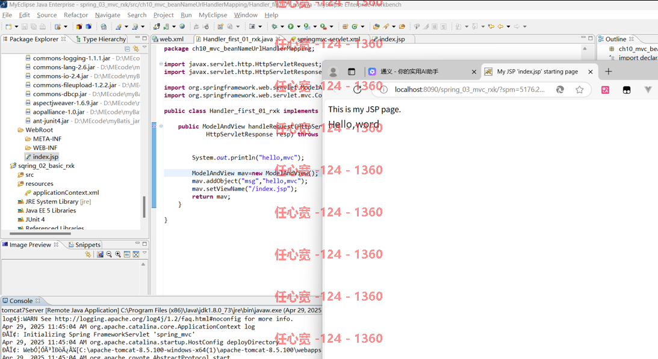
Task: Click Fit to window icon in Image Preview
Action: (136, 254)
